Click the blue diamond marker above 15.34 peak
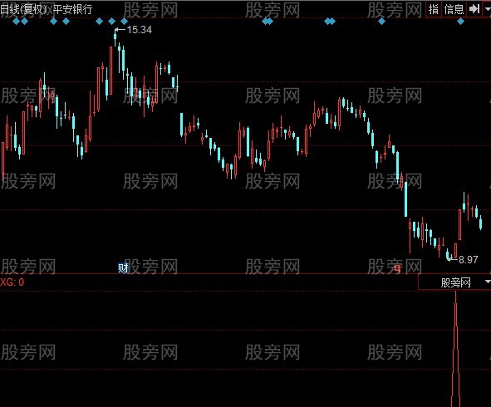 (x=112, y=22)
